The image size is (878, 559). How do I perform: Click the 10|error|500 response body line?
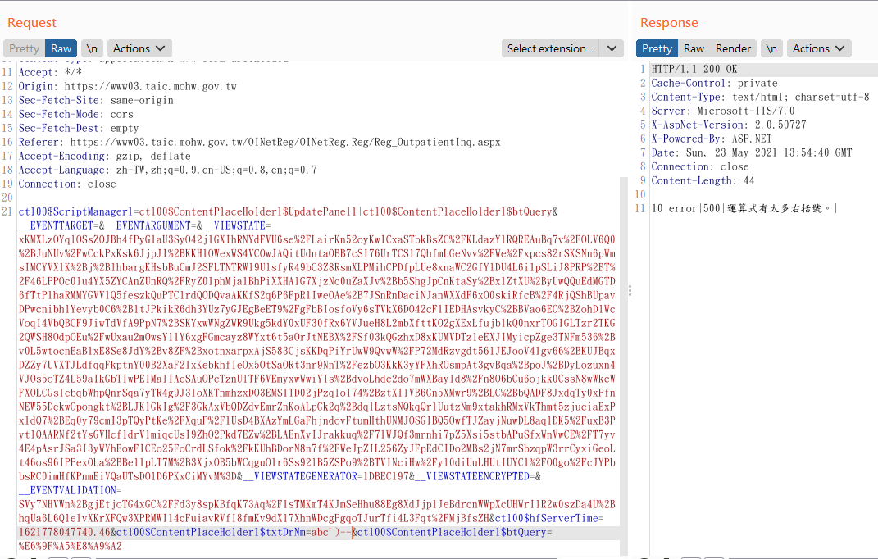(744, 208)
